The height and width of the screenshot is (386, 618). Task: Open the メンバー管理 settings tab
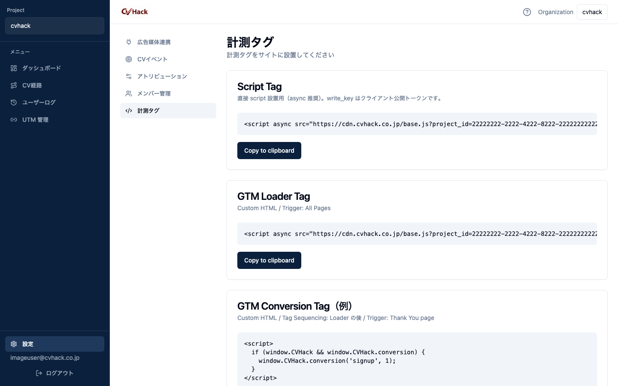coord(168,93)
